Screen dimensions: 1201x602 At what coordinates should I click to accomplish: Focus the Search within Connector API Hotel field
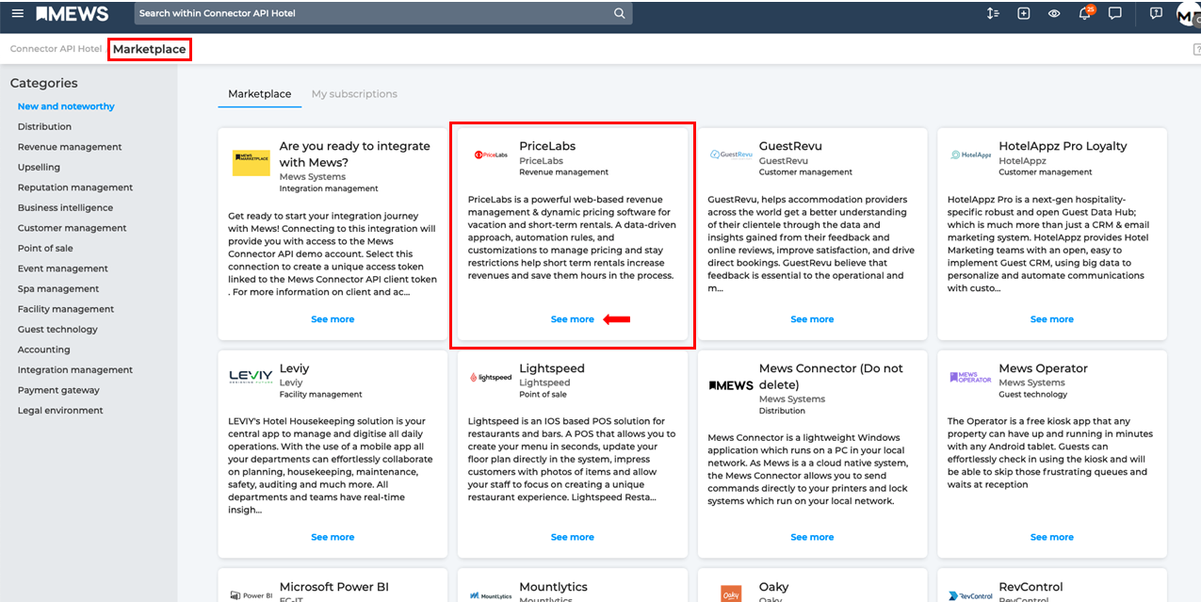383,13
